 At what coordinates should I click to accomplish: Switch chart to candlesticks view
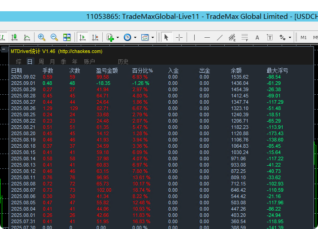(14, 37)
